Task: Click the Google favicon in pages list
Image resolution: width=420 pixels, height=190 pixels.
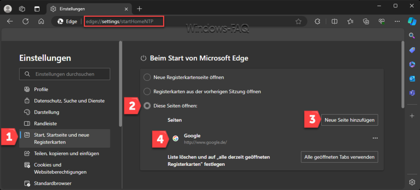Action: pyautogui.click(x=176, y=138)
